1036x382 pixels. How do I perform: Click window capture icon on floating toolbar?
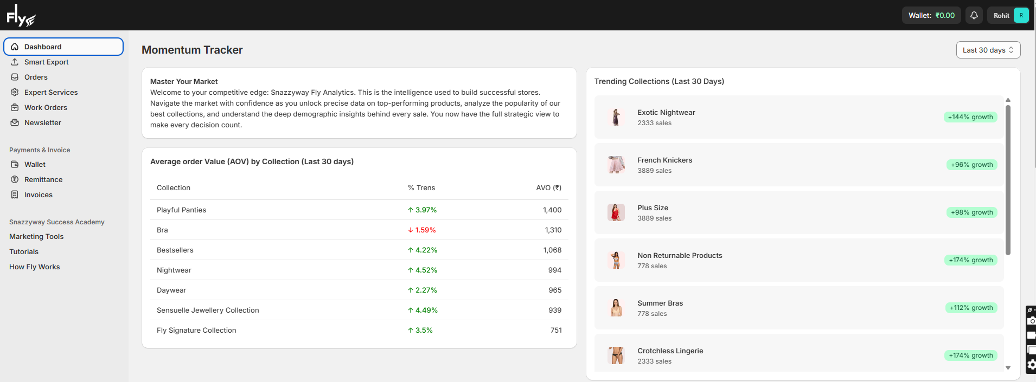1032,350
